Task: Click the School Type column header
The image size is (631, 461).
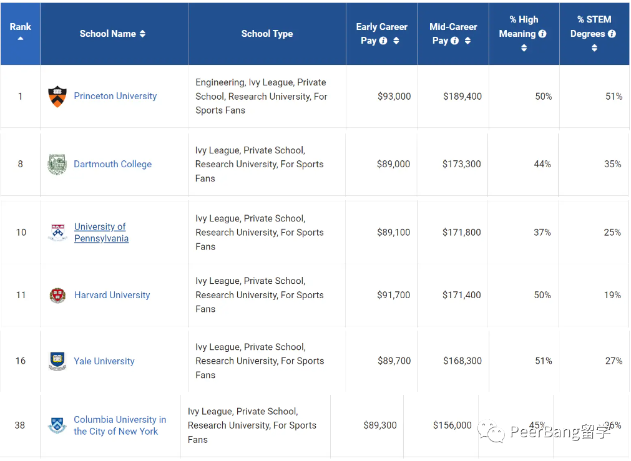Action: pos(267,34)
